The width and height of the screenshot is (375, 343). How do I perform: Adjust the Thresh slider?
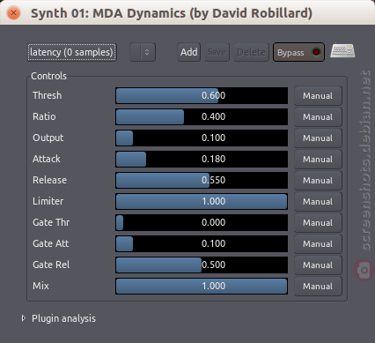pyautogui.click(x=202, y=95)
